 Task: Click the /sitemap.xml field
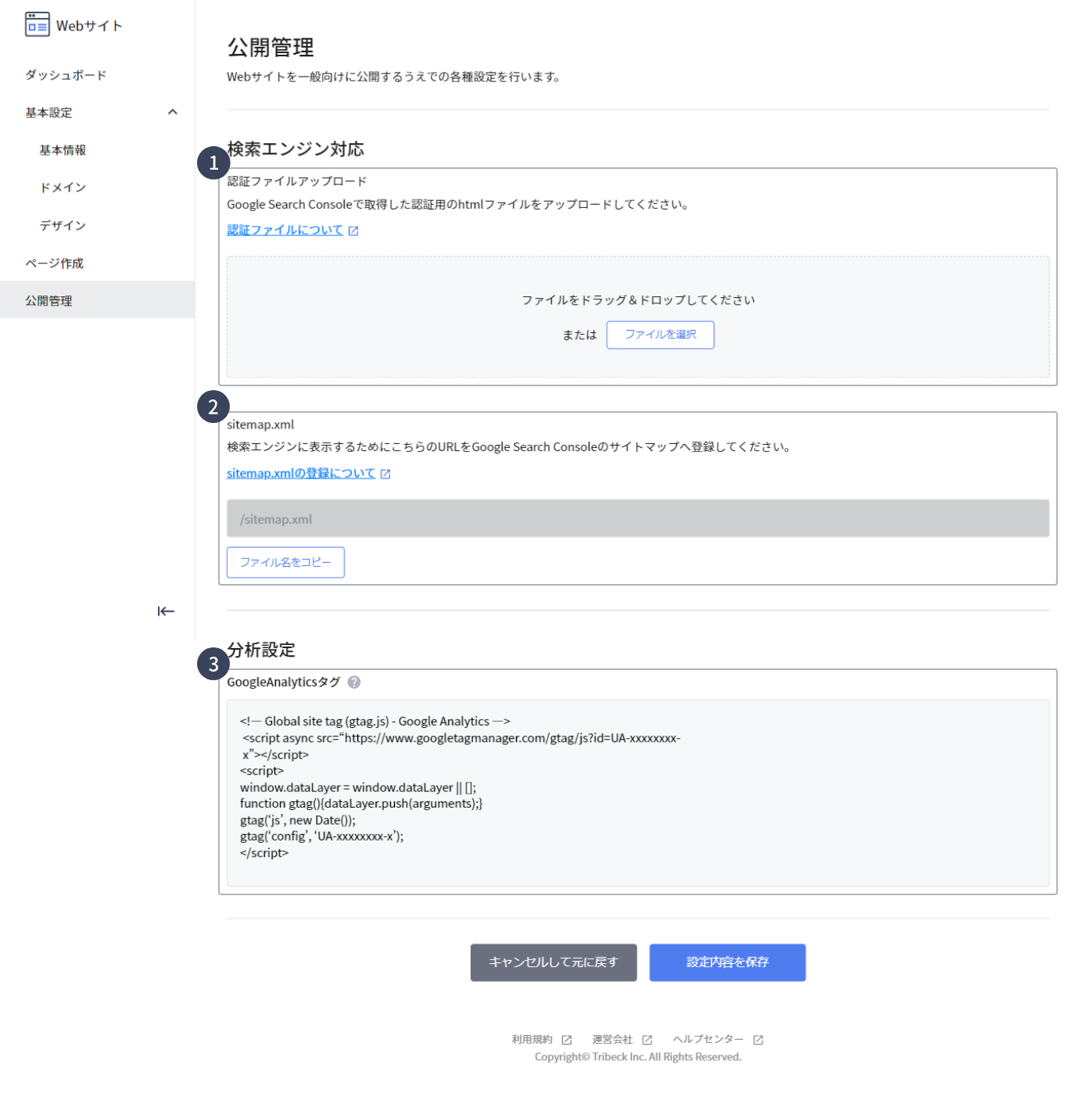637,519
